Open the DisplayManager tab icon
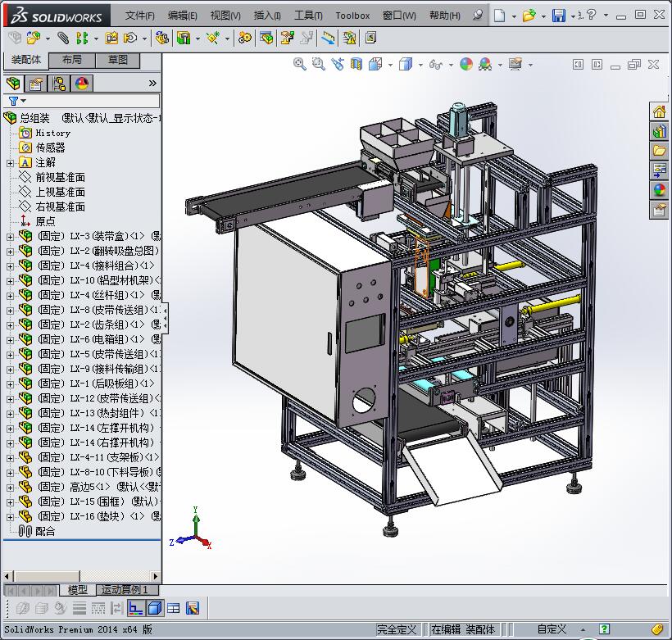 82,84
